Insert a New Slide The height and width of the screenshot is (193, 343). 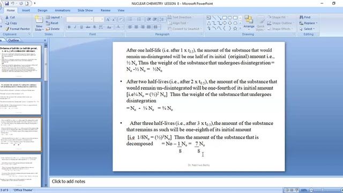[39, 24]
